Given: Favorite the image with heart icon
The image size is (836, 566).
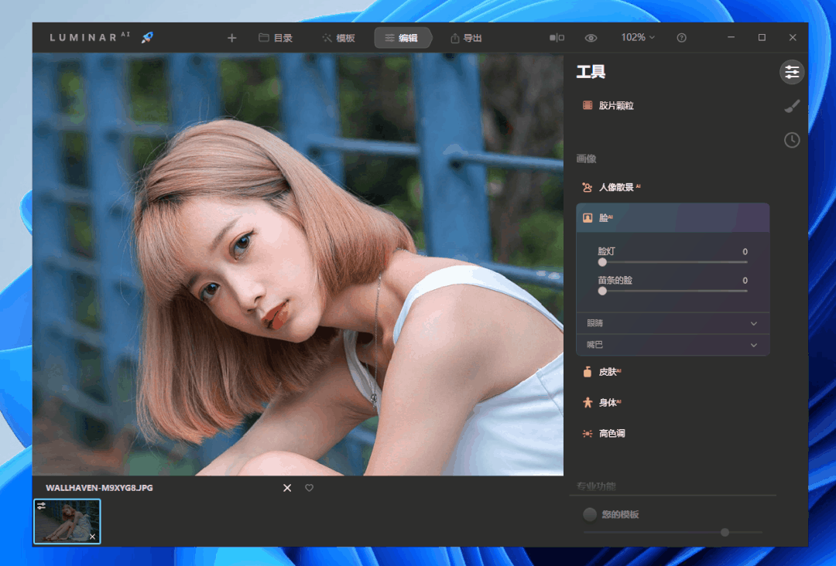Looking at the screenshot, I should click(309, 488).
